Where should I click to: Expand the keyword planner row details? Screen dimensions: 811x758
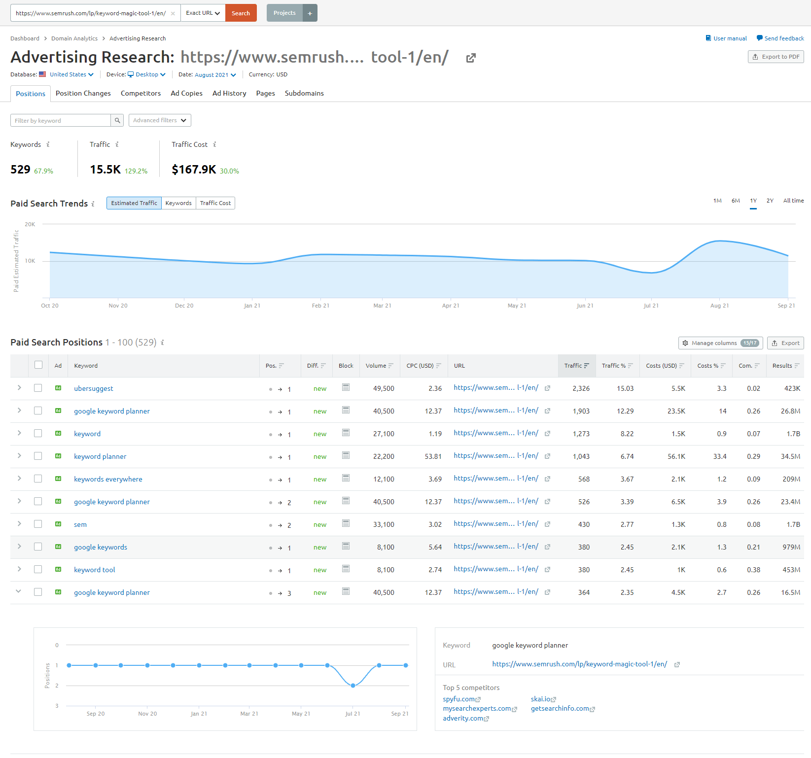tap(19, 456)
